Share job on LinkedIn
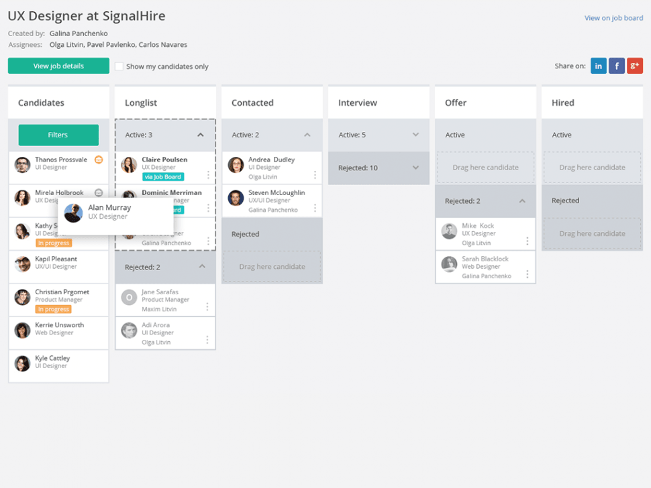651x488 pixels. point(599,66)
